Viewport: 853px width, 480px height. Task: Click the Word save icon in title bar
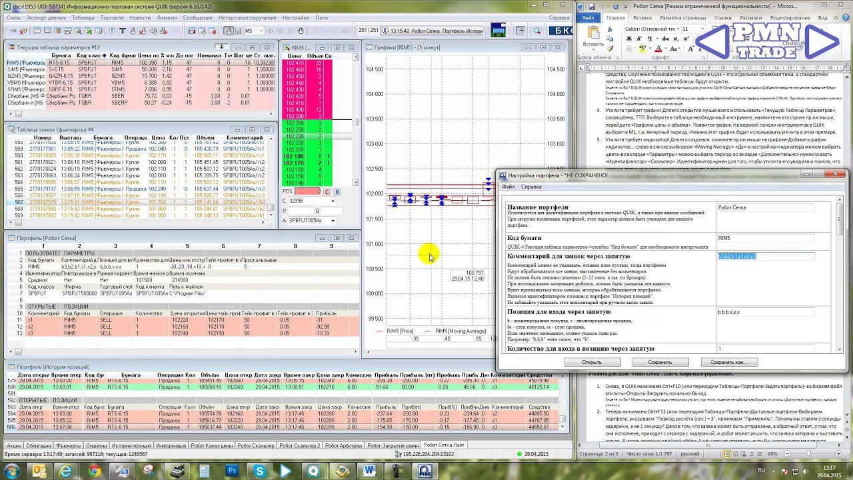tap(590, 6)
